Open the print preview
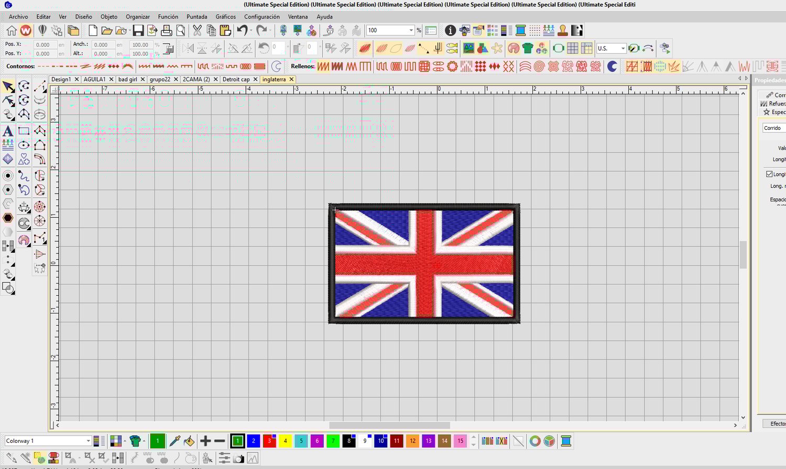Image resolution: width=786 pixels, height=469 pixels. (181, 30)
